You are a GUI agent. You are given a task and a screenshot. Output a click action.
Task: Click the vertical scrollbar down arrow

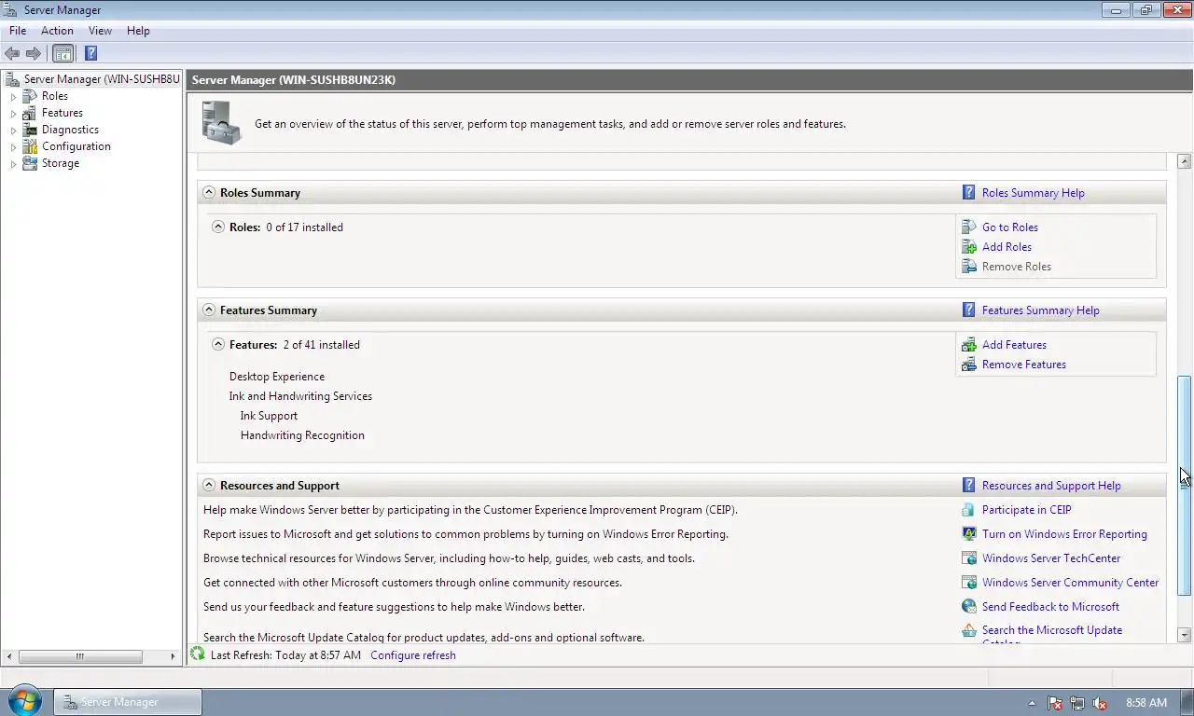tap(1185, 635)
